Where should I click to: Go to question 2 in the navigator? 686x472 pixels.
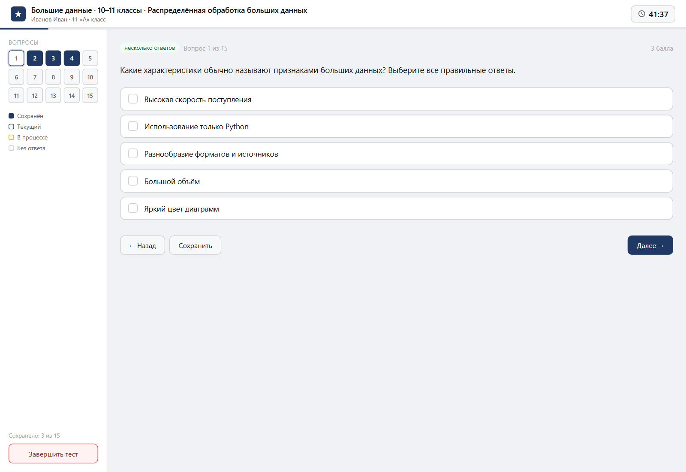point(35,58)
